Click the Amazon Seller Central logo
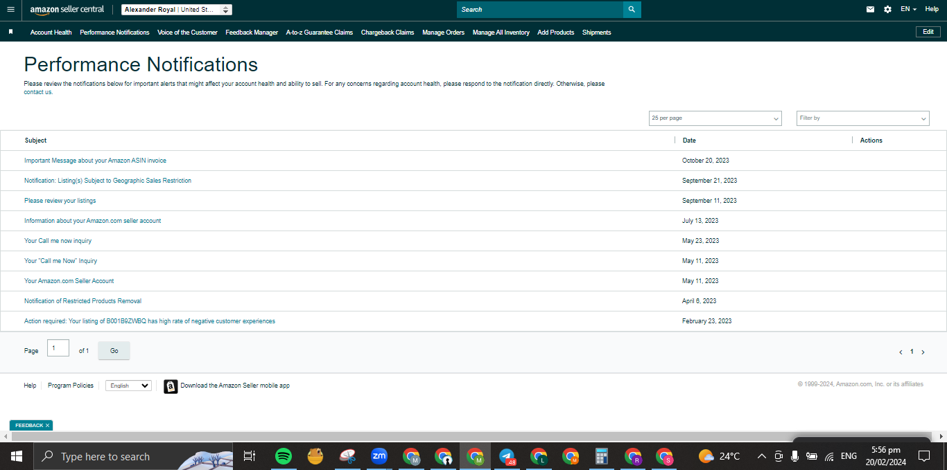947x470 pixels. pos(67,10)
